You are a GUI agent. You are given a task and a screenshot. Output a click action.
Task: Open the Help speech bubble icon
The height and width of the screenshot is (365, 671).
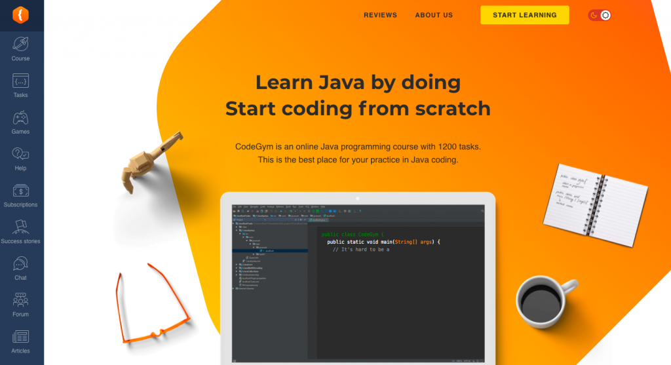click(x=21, y=155)
